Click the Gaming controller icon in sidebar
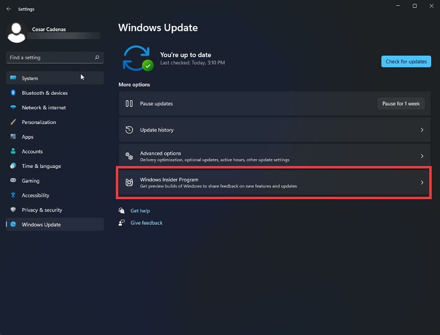This screenshot has width=440, height=335. (13, 180)
